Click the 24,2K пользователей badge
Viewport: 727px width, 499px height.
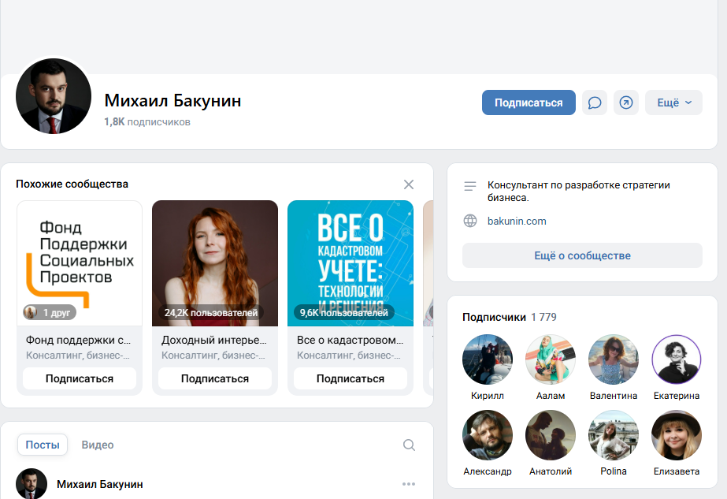pyautogui.click(x=211, y=312)
